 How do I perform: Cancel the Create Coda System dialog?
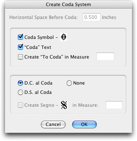click(53, 125)
